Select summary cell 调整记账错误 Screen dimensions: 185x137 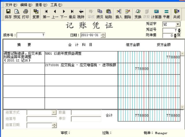click(24, 57)
